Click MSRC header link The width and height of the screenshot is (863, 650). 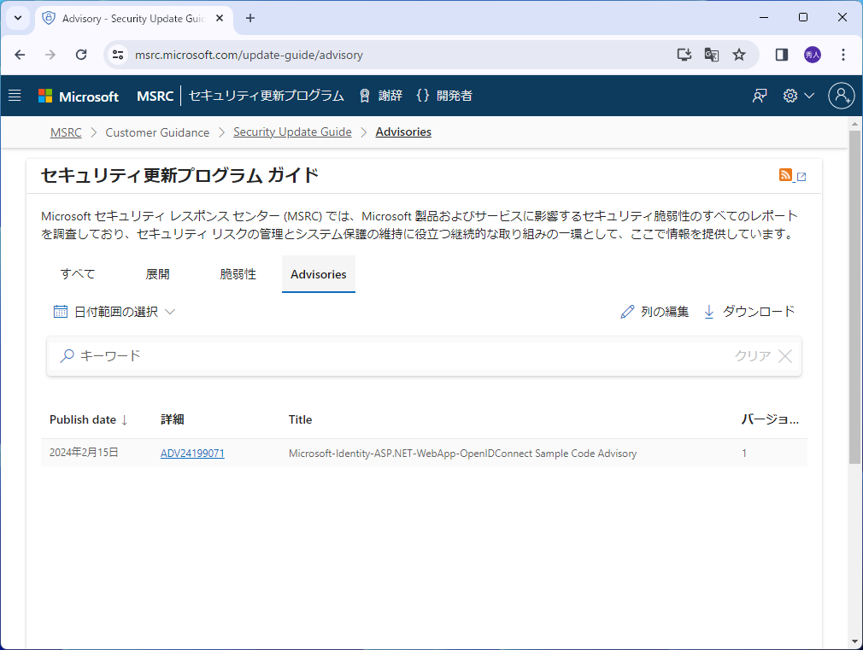[156, 97]
